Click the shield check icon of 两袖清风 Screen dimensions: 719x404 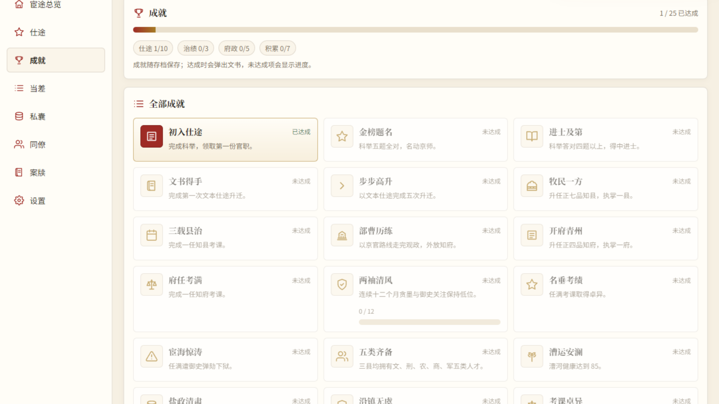(342, 284)
